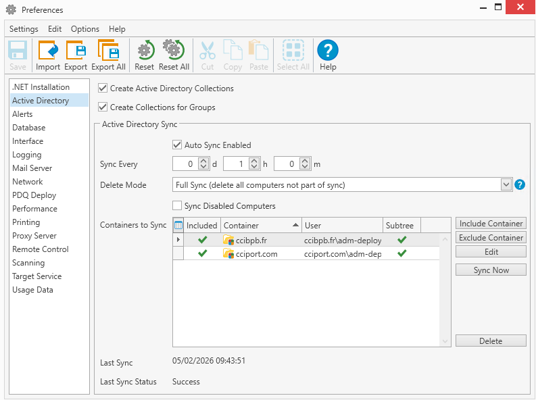Click the Select All toolbar icon
The height and width of the screenshot is (400, 536).
point(293,50)
